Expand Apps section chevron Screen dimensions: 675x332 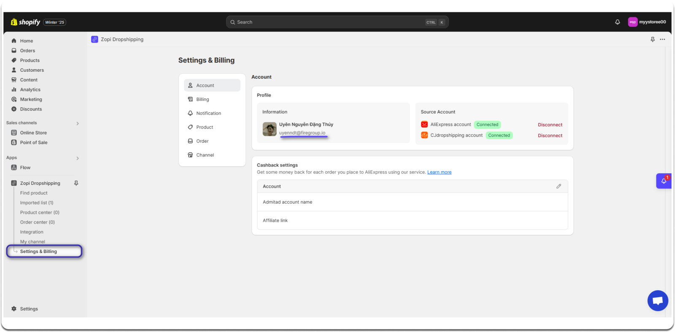point(78,158)
